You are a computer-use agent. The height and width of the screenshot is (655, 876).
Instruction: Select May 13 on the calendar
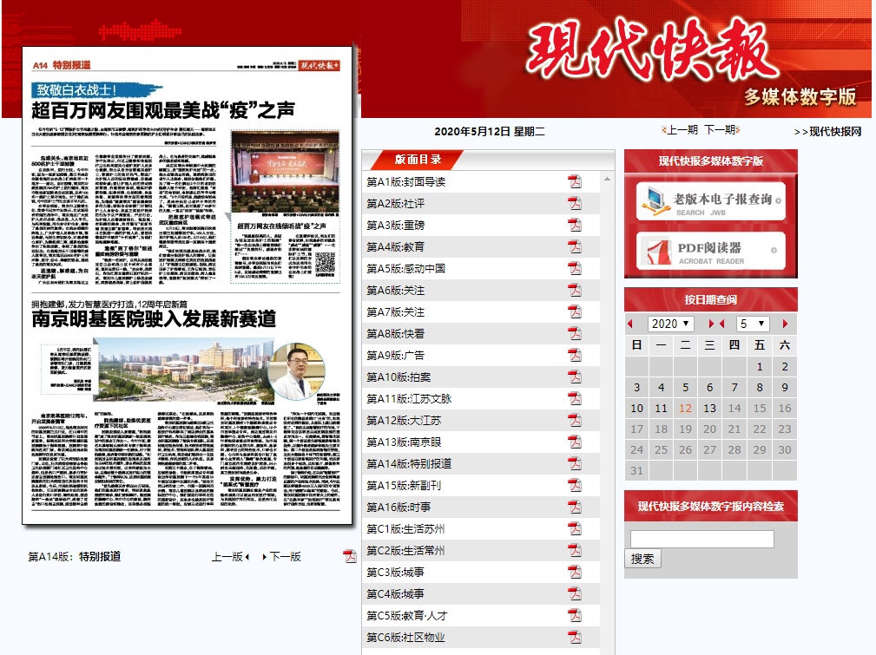click(x=709, y=408)
